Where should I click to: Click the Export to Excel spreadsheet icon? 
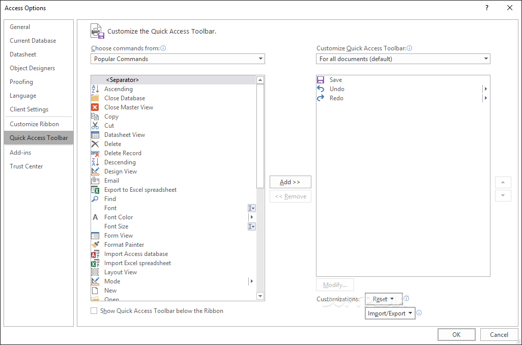[x=95, y=190]
